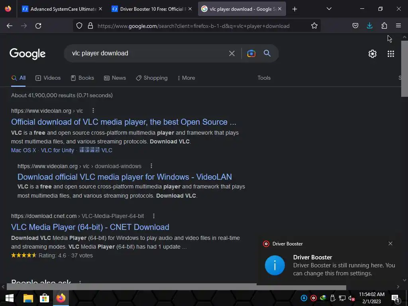Select the Shopping search filter
This screenshot has height=306, width=408.
tap(152, 78)
